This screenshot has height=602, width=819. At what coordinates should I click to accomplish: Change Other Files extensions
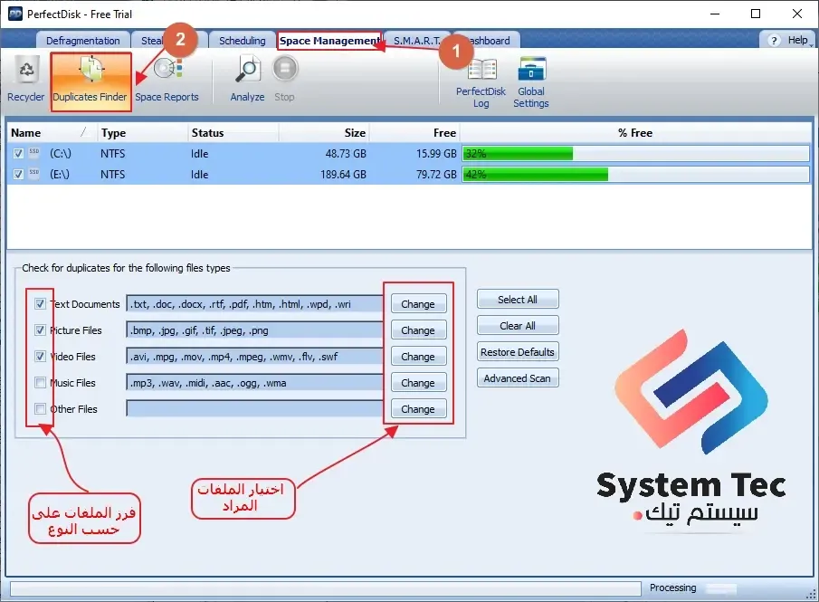point(418,408)
